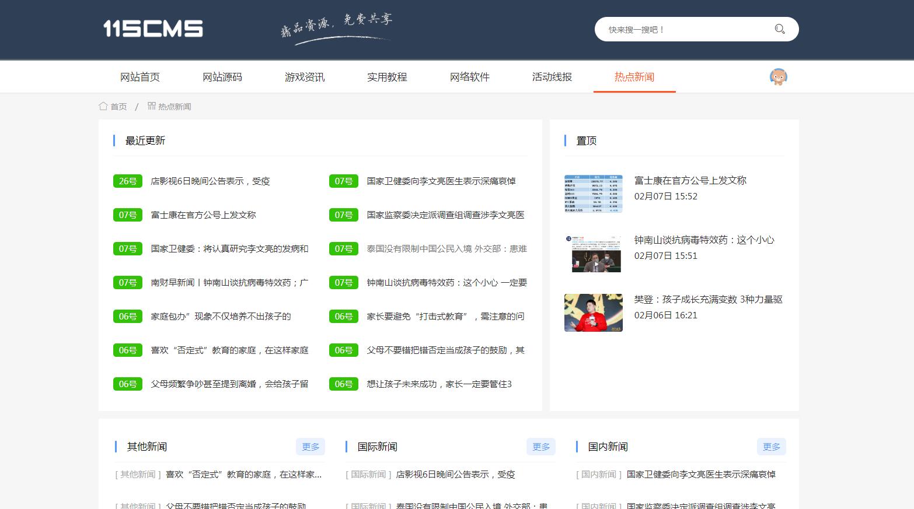The height and width of the screenshot is (509, 914).
Task: Open article 想让孩子未来成功 in 最近更新
Action: tap(439, 384)
